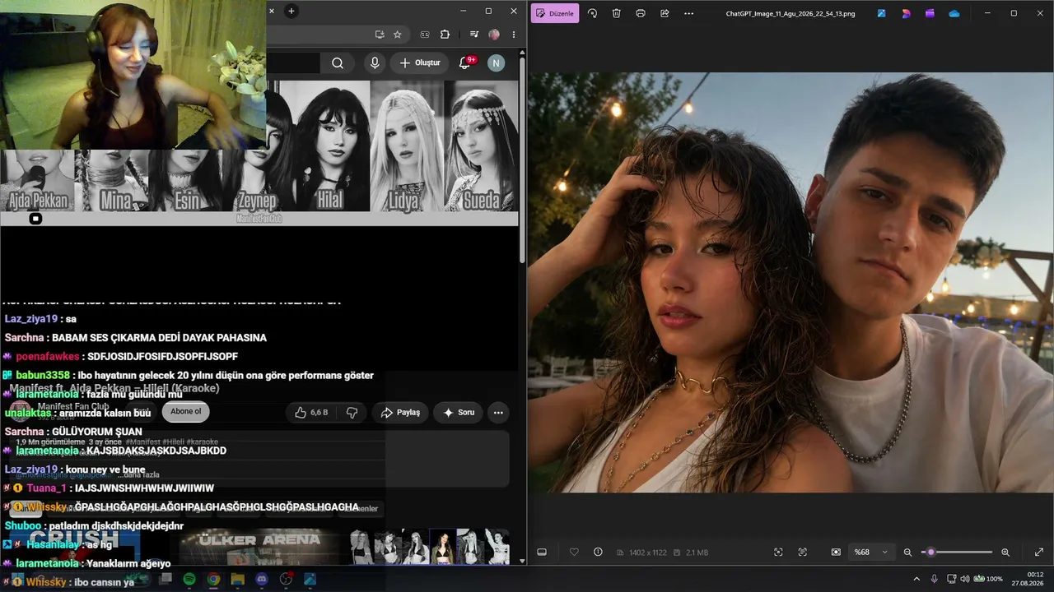Open YouTube notifications bell
Viewport: 1054px width, 592px height.
click(x=465, y=63)
